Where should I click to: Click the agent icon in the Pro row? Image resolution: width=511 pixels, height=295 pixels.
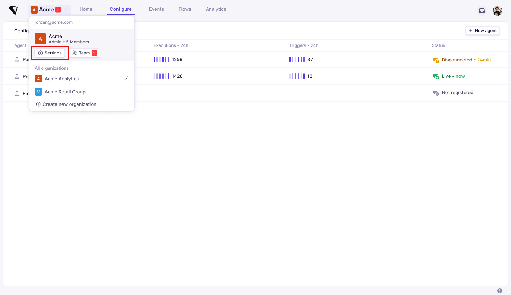17,76
